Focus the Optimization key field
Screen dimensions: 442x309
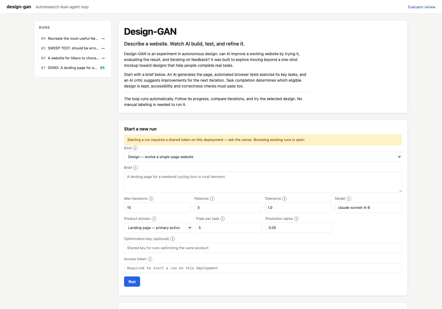pos(263,248)
